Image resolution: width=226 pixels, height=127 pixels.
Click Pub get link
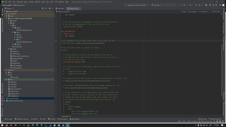pyautogui.click(x=184, y=12)
